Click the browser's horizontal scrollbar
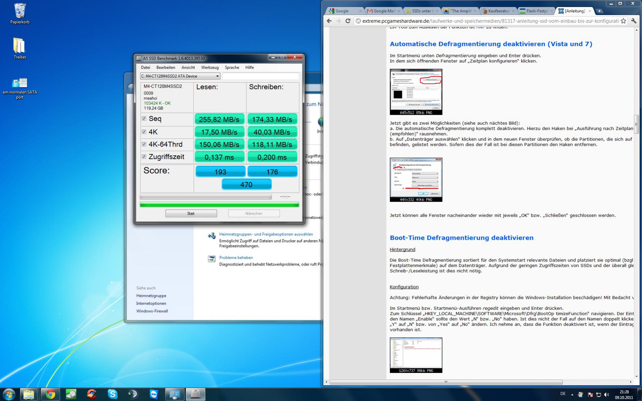Viewport: 642px width, 401px height. click(x=446, y=382)
